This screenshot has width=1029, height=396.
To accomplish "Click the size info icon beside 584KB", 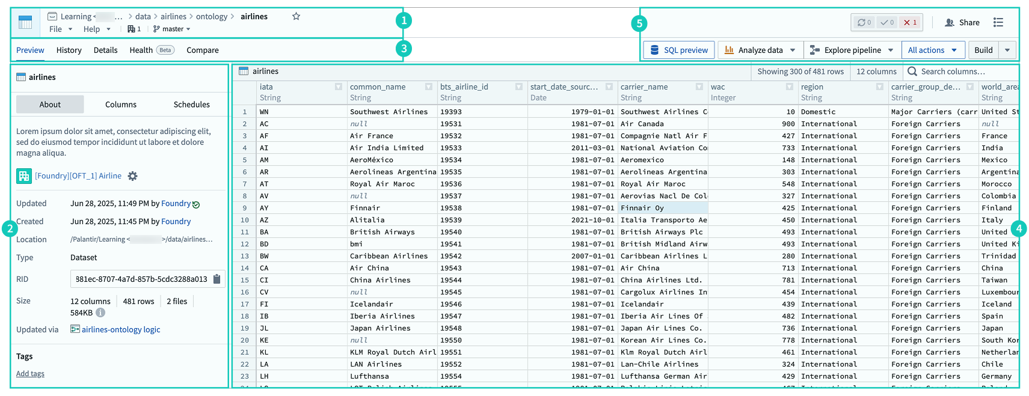I will click(x=100, y=312).
